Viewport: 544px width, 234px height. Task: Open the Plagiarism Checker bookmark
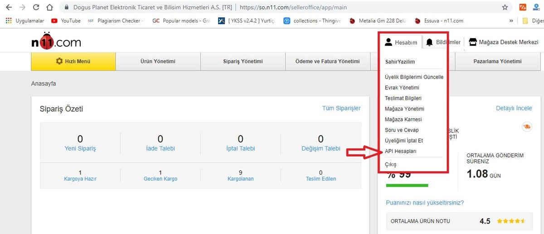(115, 20)
